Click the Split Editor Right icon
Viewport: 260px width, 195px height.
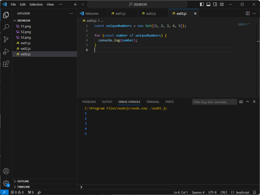click(x=248, y=13)
